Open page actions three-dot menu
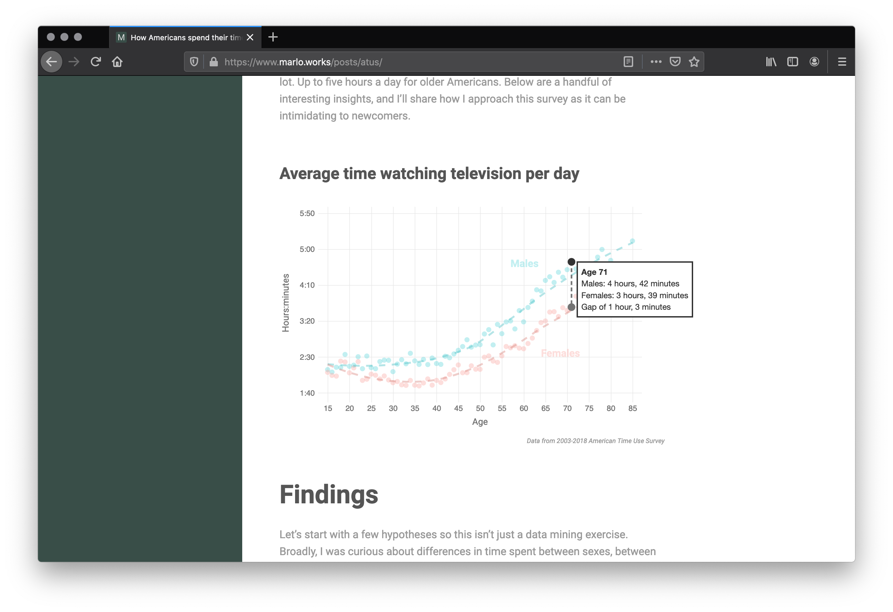The height and width of the screenshot is (612, 893). [x=656, y=62]
